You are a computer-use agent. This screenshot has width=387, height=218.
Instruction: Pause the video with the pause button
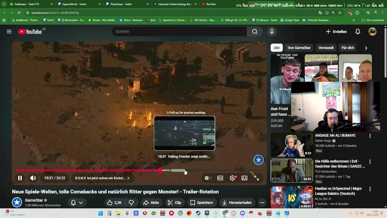pyautogui.click(x=20, y=178)
